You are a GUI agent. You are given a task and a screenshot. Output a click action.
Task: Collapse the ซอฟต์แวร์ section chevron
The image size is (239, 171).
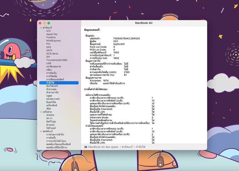(x=41, y=131)
